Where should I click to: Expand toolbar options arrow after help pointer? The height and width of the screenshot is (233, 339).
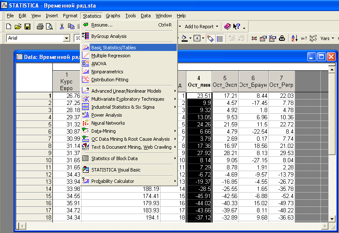pos(244,28)
